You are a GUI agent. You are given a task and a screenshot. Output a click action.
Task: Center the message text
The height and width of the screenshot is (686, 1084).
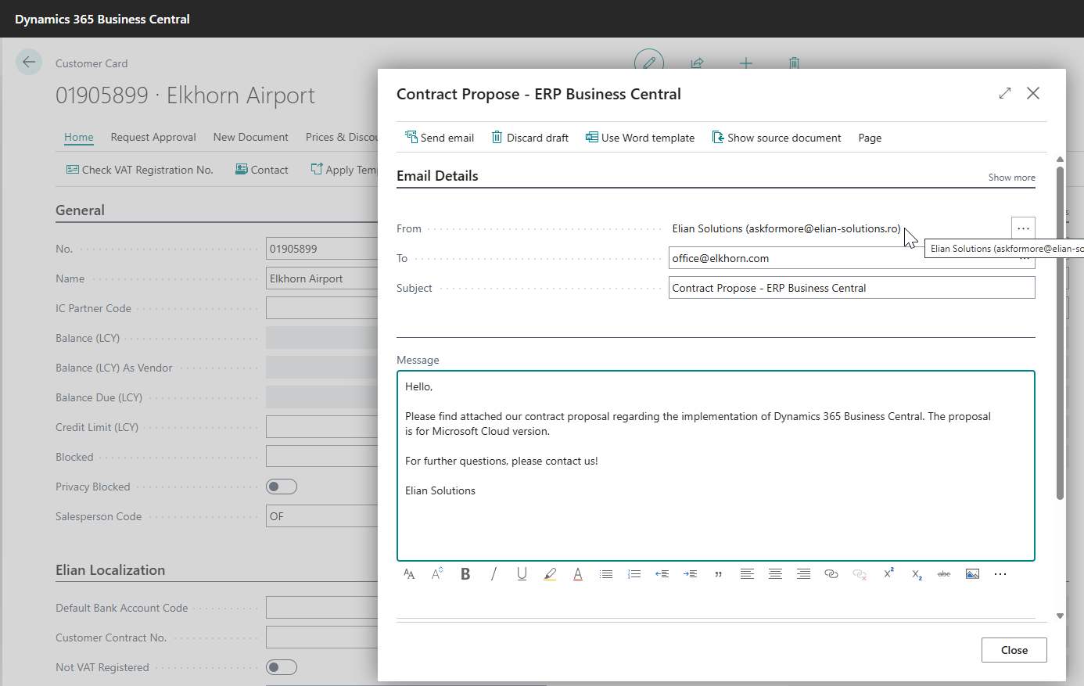point(775,574)
